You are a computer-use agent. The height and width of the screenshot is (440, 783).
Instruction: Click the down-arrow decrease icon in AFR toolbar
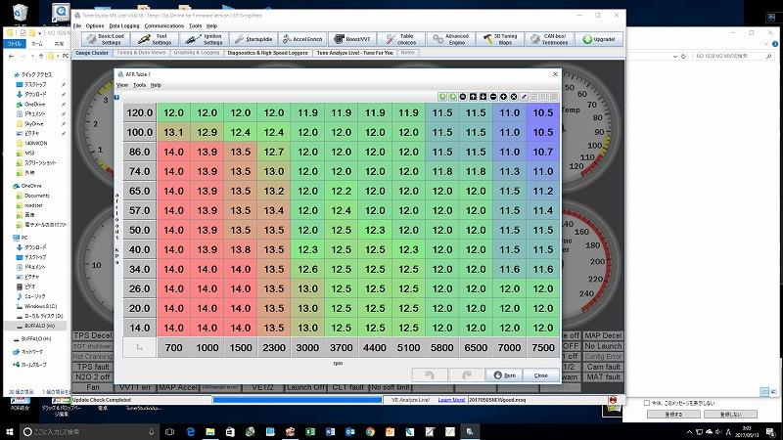tap(483, 96)
